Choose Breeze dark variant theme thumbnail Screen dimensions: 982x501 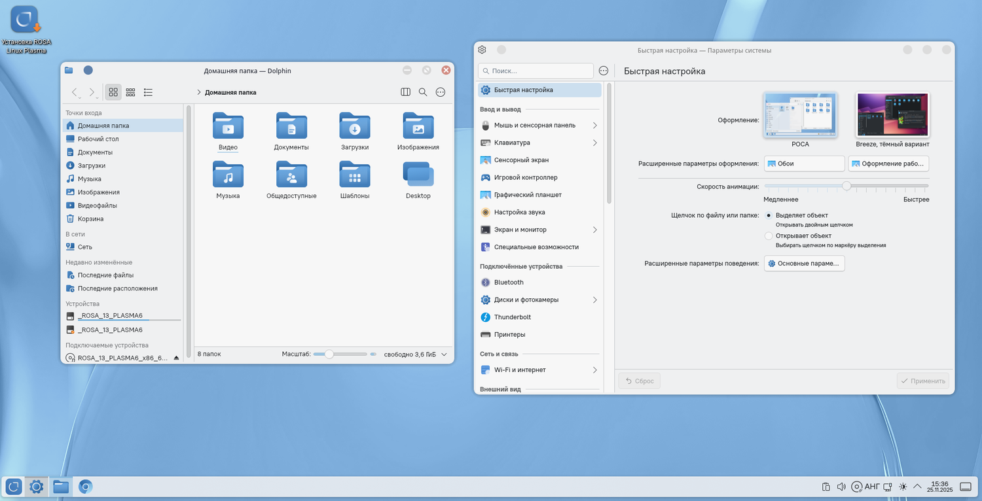pos(892,115)
